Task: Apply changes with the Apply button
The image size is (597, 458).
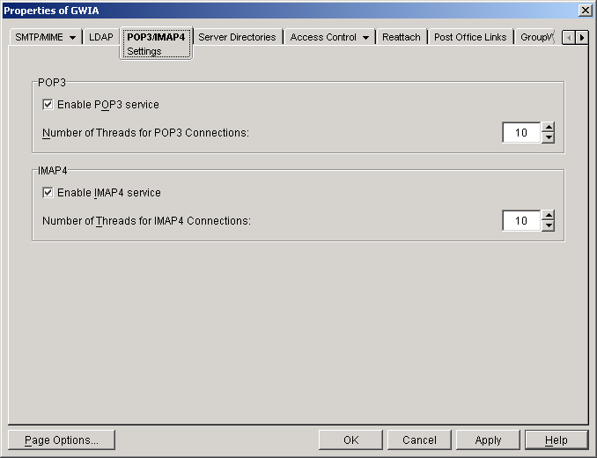Action: (x=488, y=440)
